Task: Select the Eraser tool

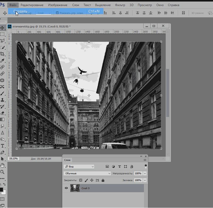Action: coord(2,113)
